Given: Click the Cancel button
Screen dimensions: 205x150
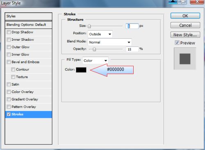Looking at the screenshot, I should [x=185, y=25].
